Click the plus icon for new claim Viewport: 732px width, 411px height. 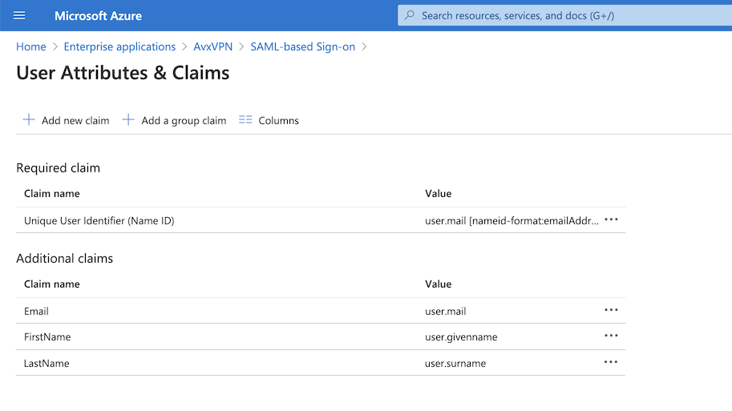[29, 120]
